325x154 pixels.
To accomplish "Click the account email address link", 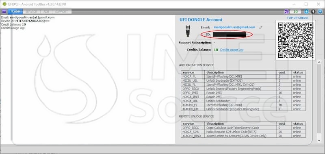I will point(234,27).
